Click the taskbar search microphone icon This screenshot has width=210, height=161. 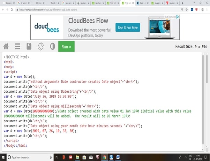click(51, 157)
